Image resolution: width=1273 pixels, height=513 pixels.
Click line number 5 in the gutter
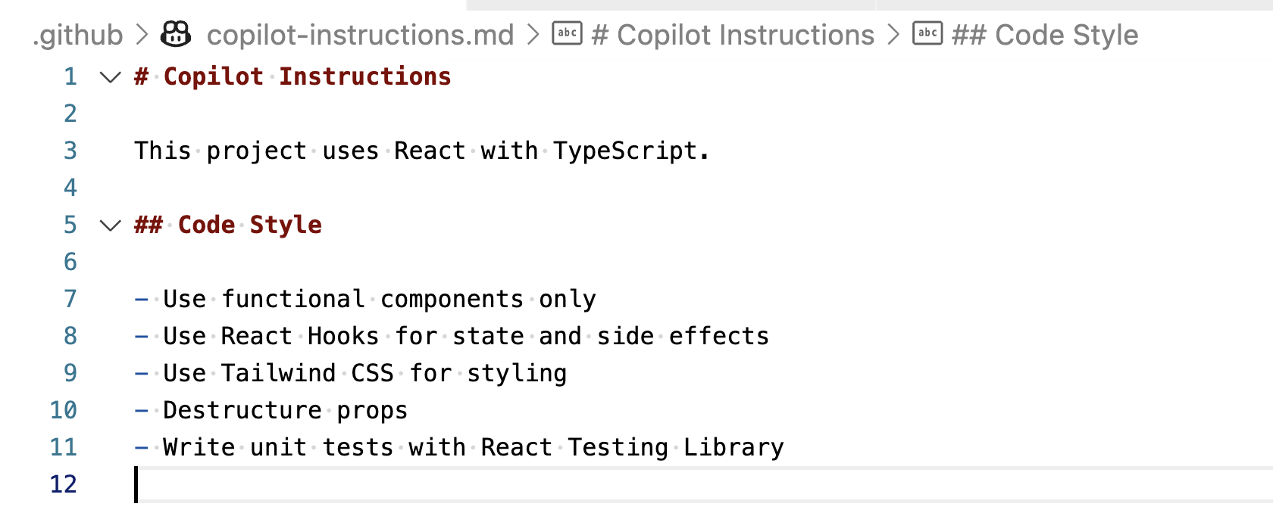(70, 225)
